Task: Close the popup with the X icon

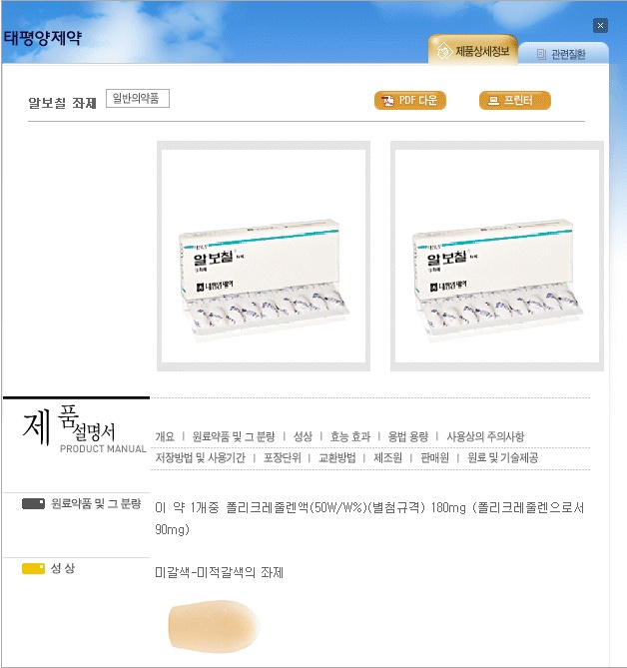Action: [x=600, y=26]
